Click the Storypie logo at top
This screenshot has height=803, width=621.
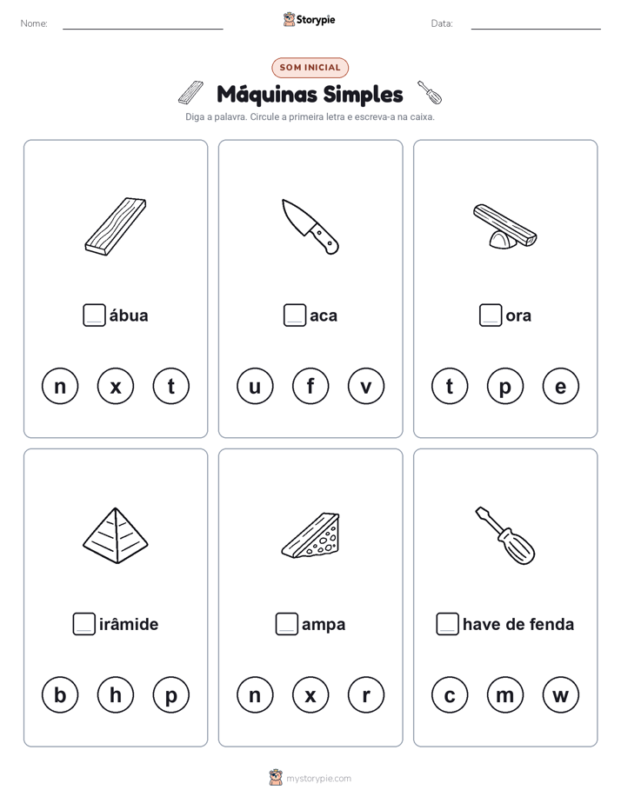point(310,19)
